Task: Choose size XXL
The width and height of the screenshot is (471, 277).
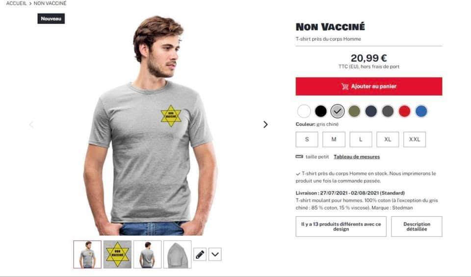Action: [415, 139]
